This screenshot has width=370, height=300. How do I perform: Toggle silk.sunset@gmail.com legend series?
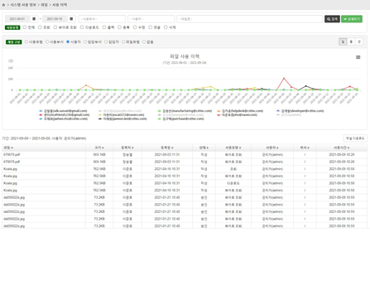(x=63, y=111)
